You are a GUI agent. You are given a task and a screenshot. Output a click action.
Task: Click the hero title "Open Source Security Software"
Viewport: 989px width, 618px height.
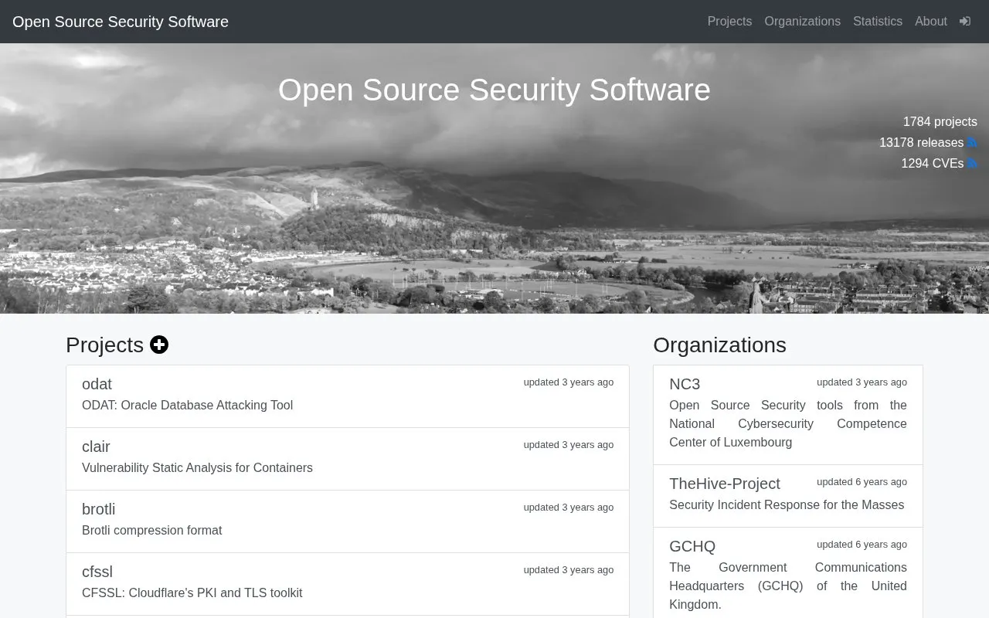click(494, 90)
